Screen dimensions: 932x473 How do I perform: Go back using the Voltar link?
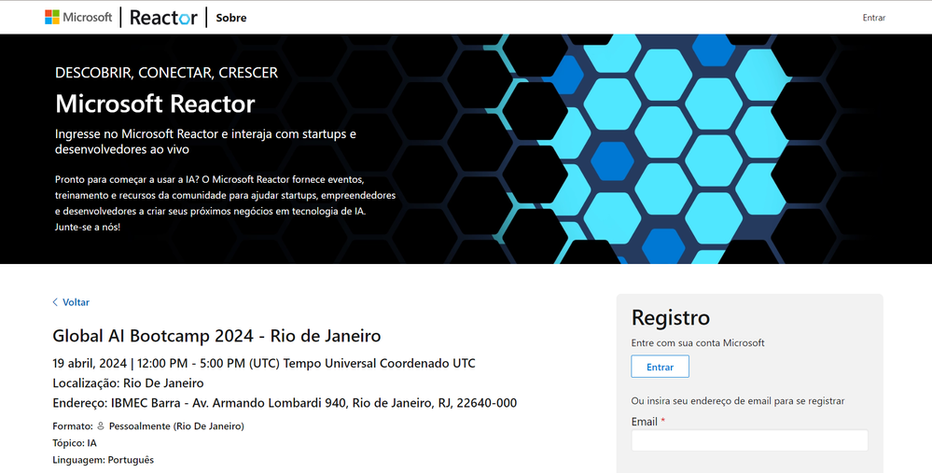coord(71,302)
